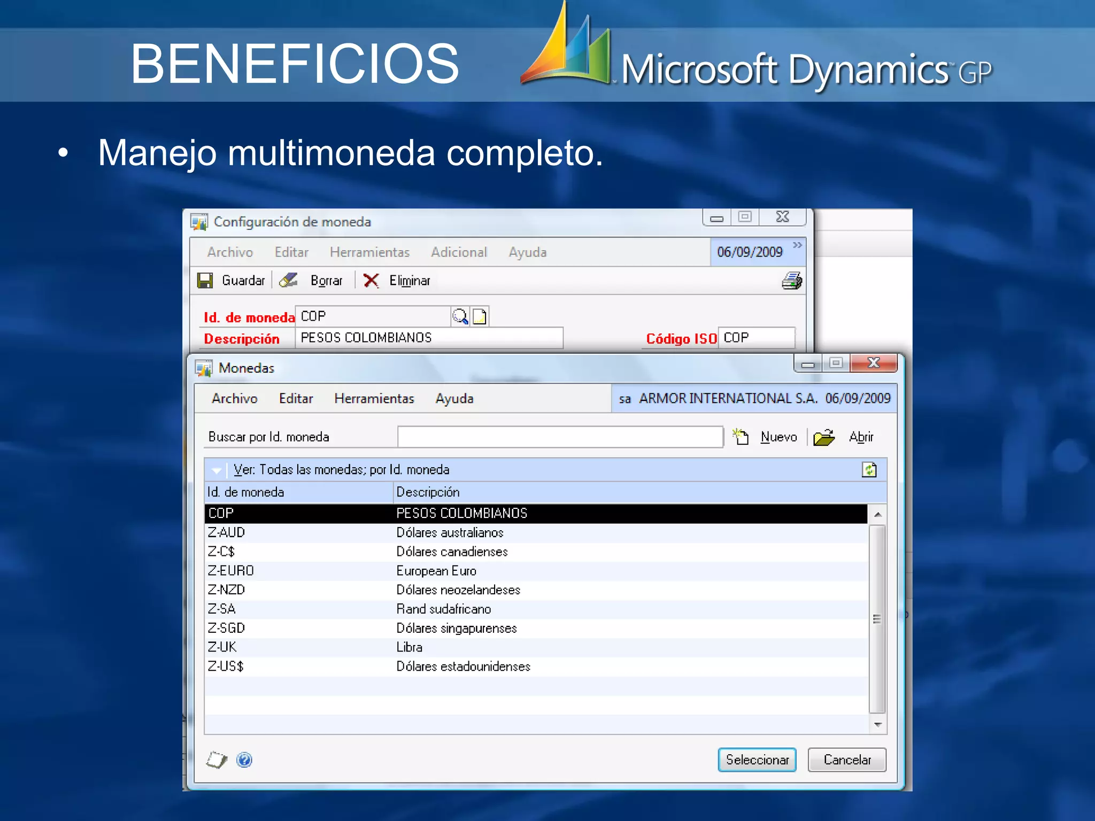Open Editar menu in Monedas window

tap(296, 398)
